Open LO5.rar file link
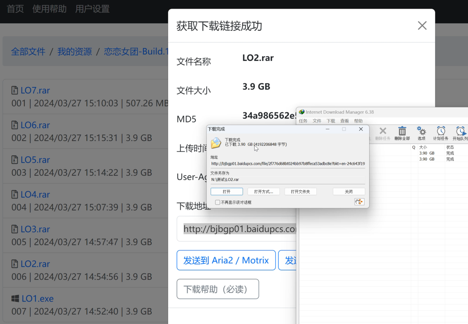Screen dimensions: 468x324 click(x=35, y=160)
